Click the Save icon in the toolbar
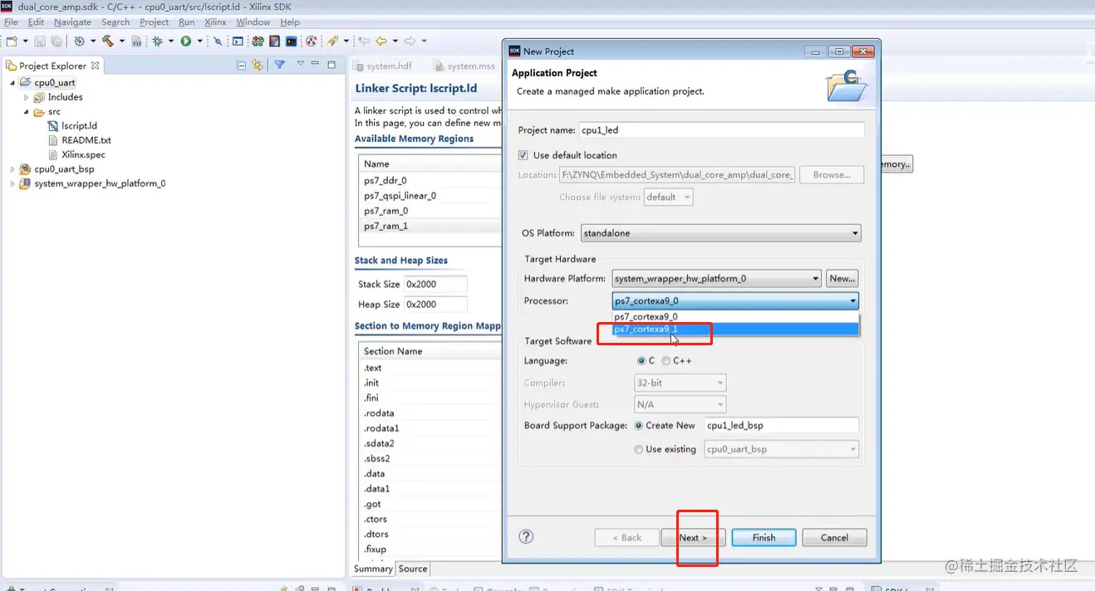This screenshot has width=1095, height=591. (40, 41)
